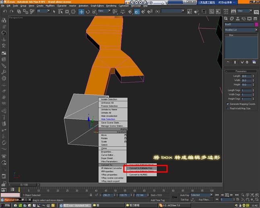Click the Zoom magnifier viewport control
This screenshot has height=208, width=260.
tap(243, 195)
